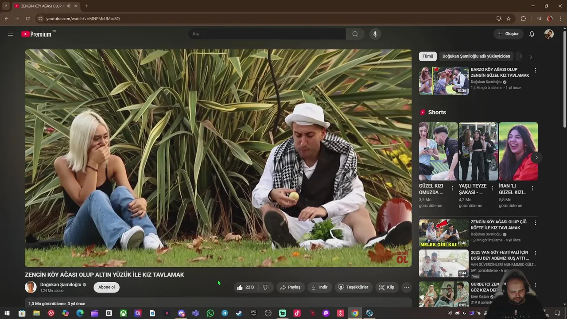Open GÜZEL KIZI OMUZDA short
Screen dimensions: 567x319
pyautogui.click(x=438, y=152)
